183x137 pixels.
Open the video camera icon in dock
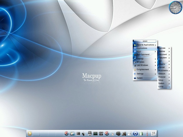coord(124,134)
